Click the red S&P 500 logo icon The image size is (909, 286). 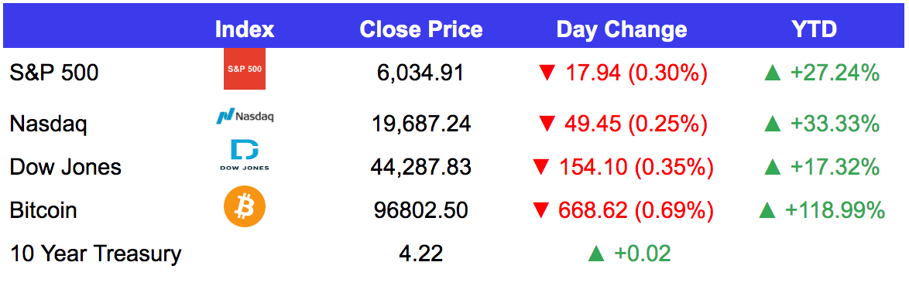[x=245, y=69]
